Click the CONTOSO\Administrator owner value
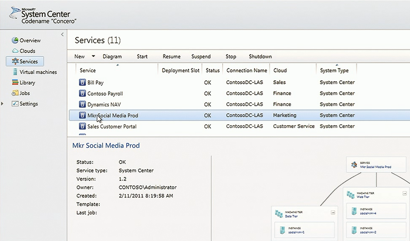This screenshot has width=410, height=241. click(148, 187)
